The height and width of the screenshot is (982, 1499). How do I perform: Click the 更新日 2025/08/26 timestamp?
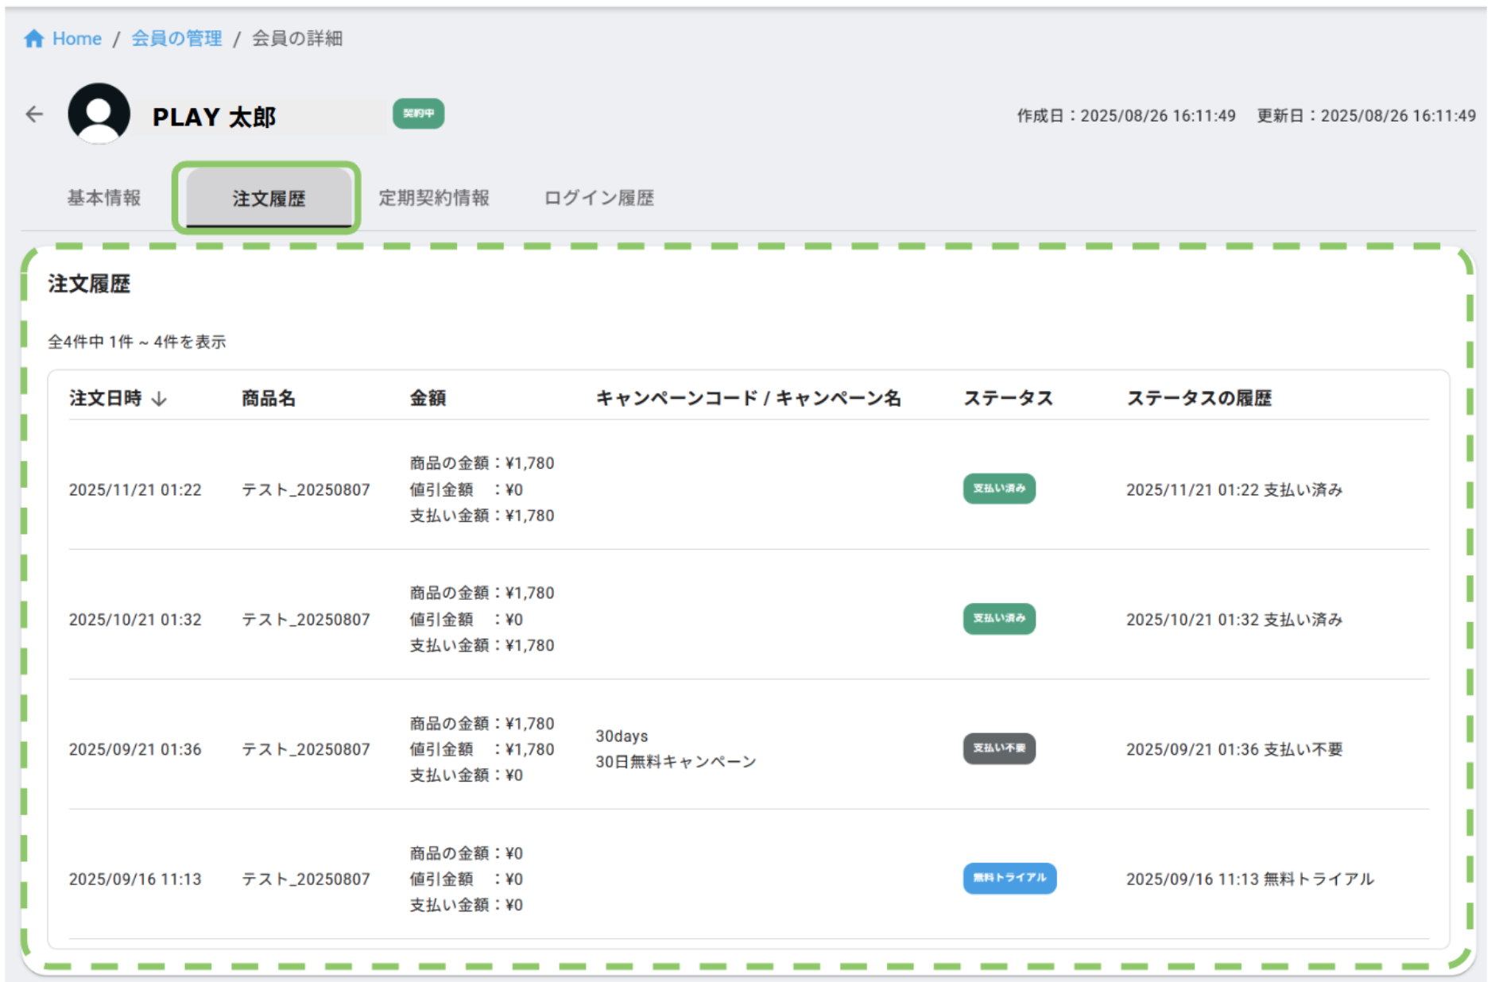1366,115
